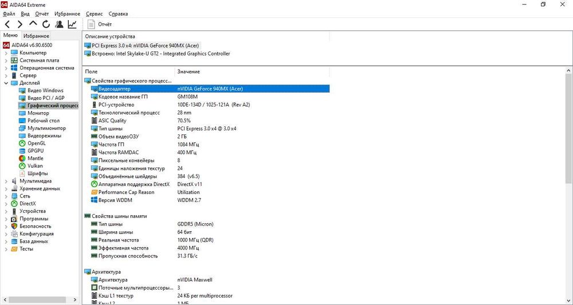Select PCI Express nVIDIA GeForce 940MX device
573x305 pixels.
pyautogui.click(x=146, y=46)
